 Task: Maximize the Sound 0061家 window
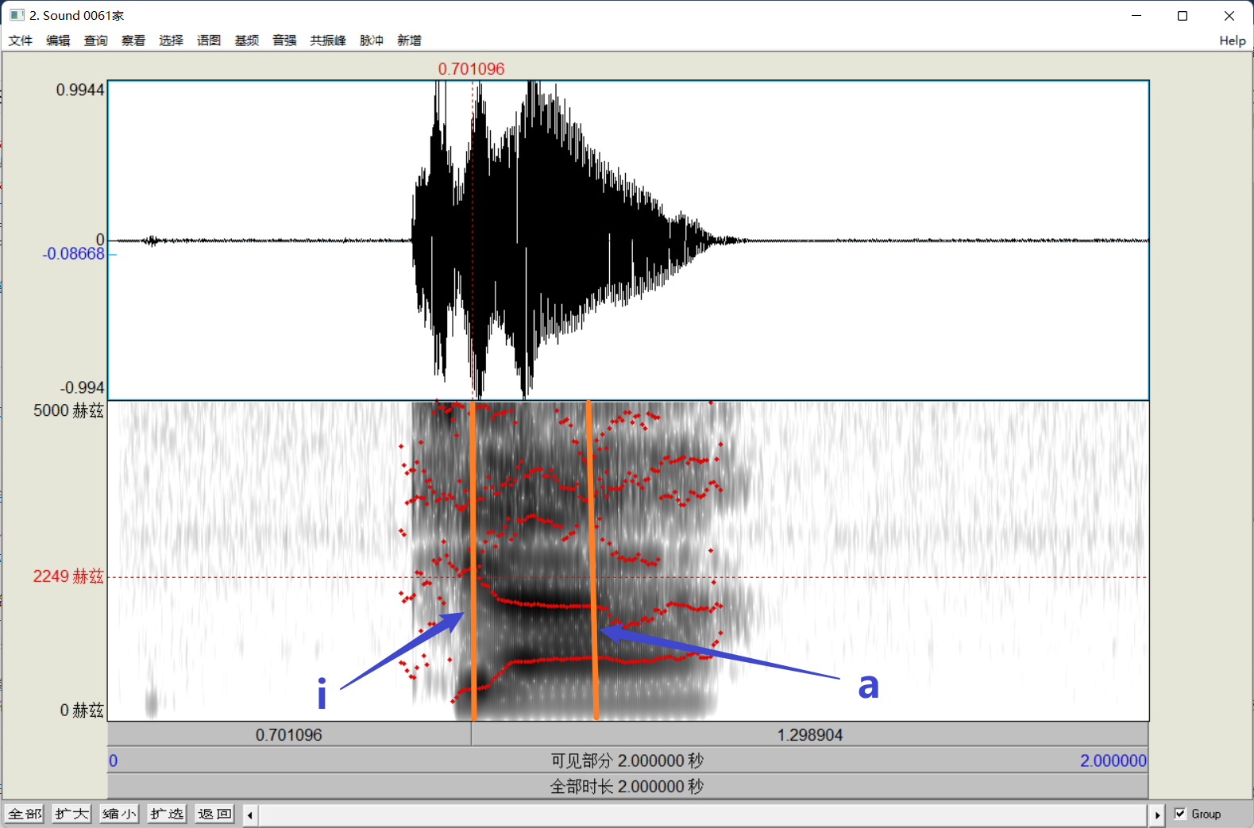1183,16
